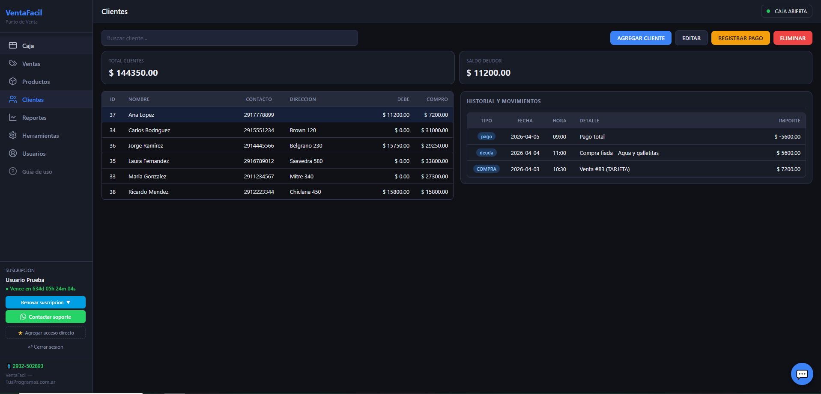Image resolution: width=821 pixels, height=394 pixels.
Task: Select the Productos box icon
Action: tap(13, 81)
